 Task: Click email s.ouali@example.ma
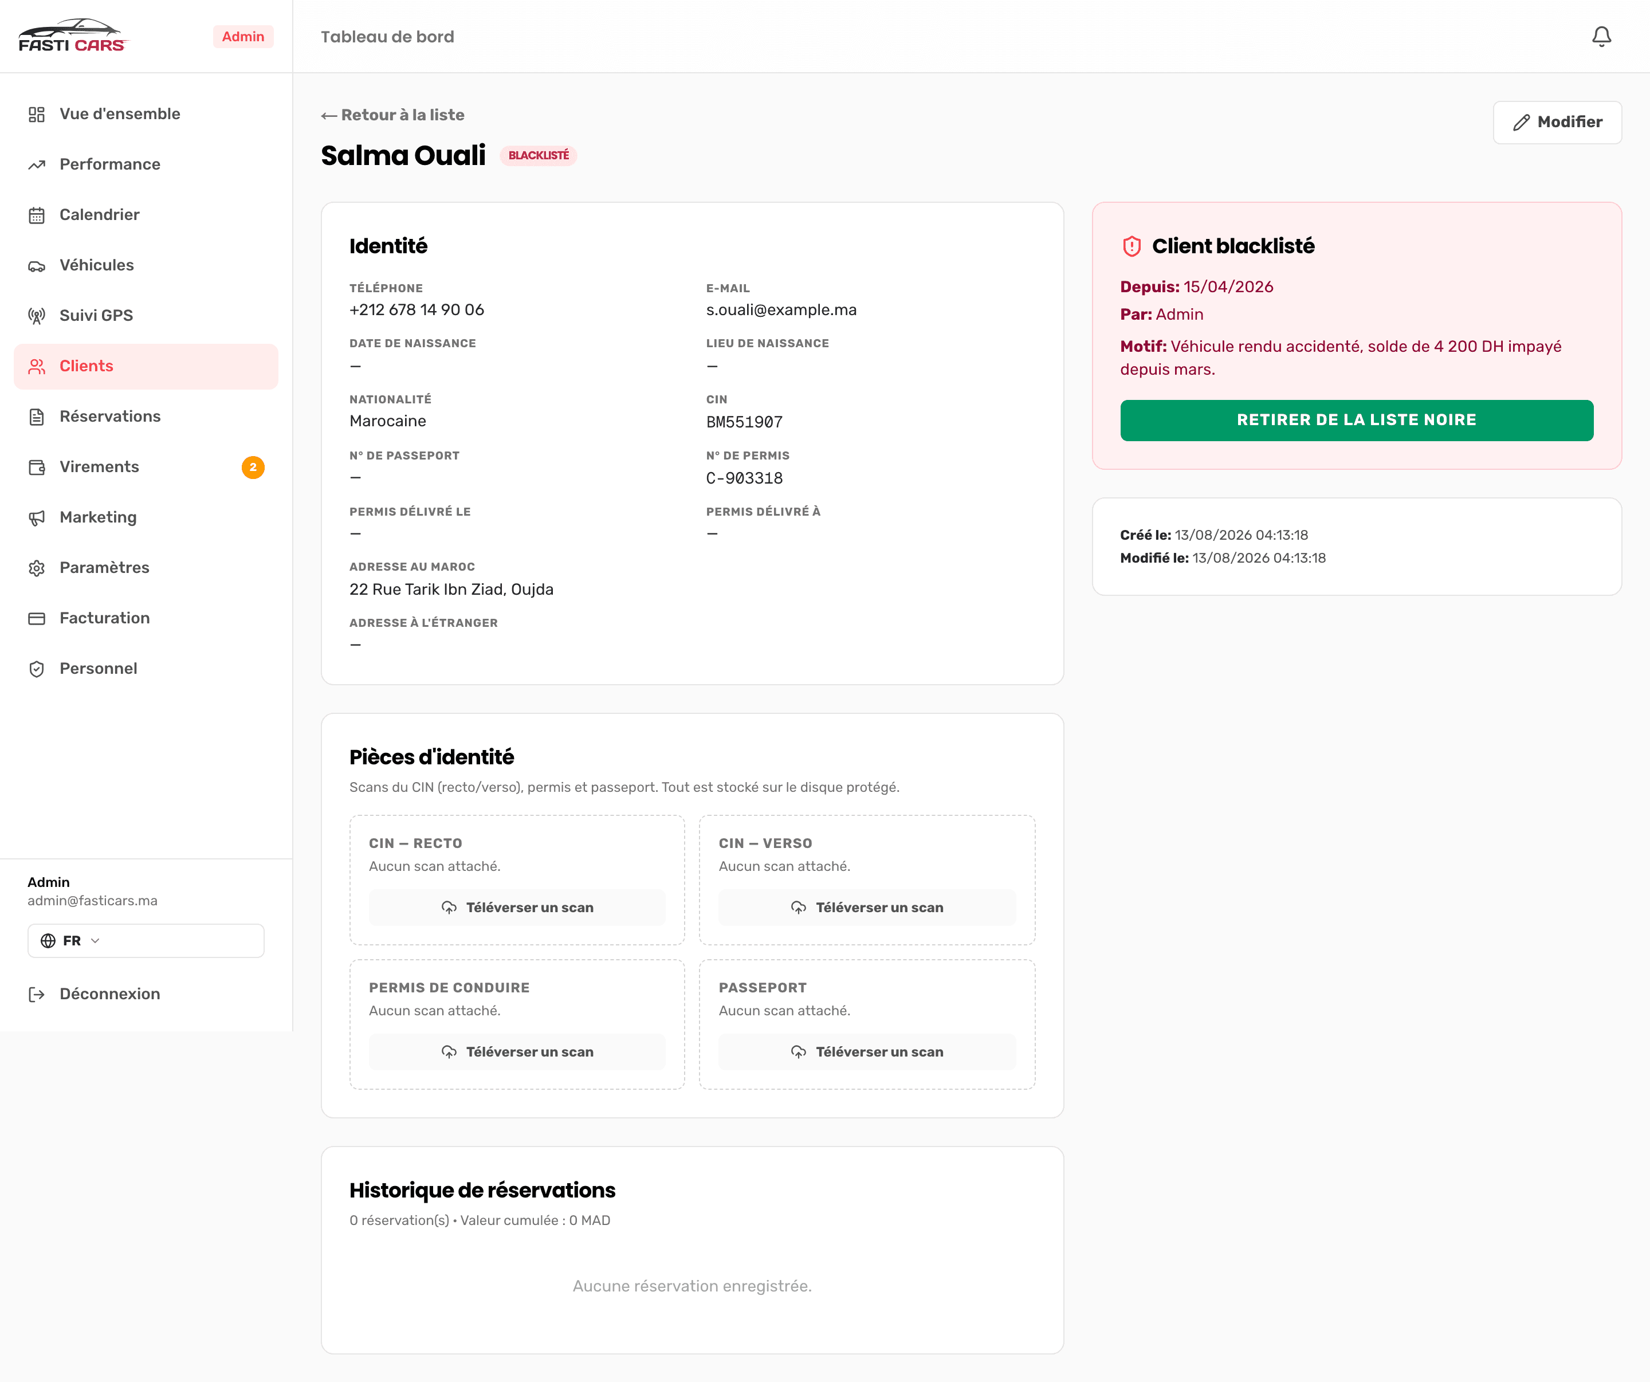click(x=781, y=311)
